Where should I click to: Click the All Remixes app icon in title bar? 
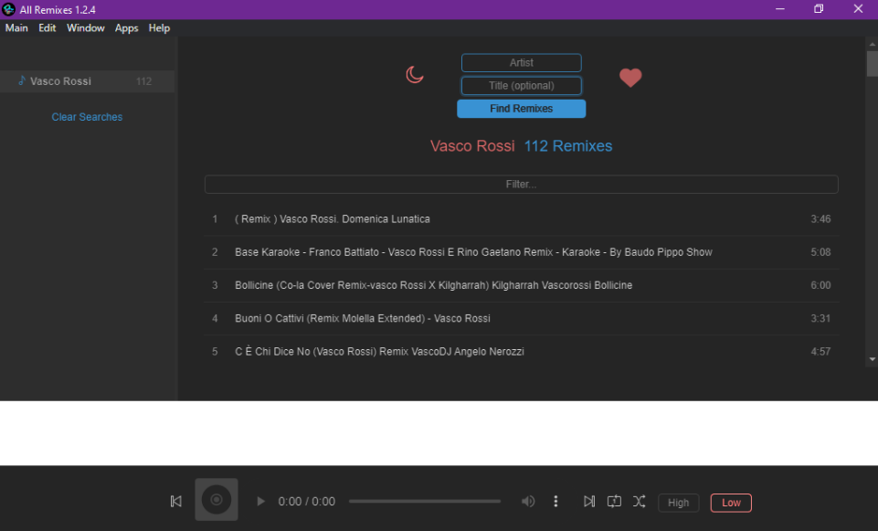pos(8,9)
